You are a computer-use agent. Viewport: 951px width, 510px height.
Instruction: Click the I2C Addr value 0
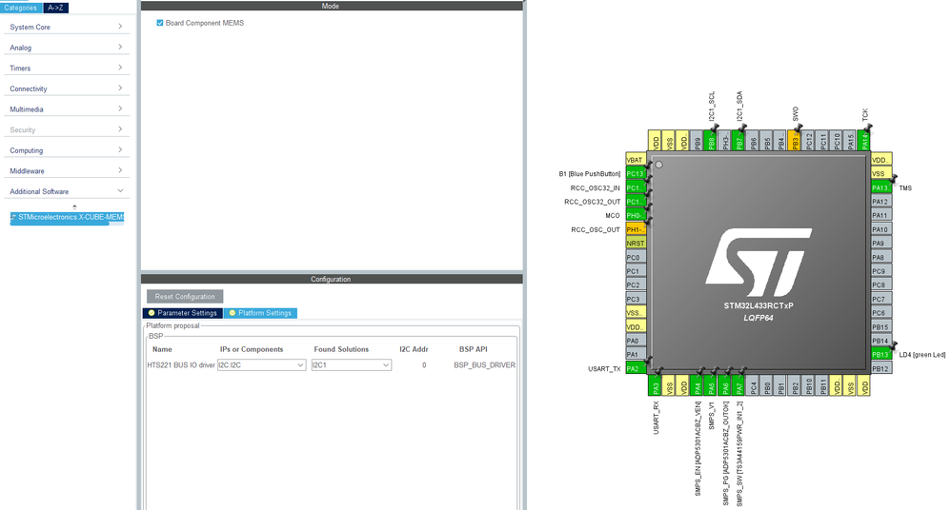pyautogui.click(x=424, y=365)
